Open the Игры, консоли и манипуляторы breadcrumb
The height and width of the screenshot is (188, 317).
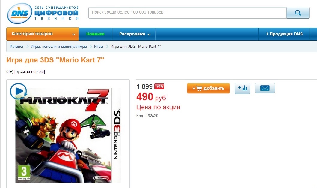(59, 46)
